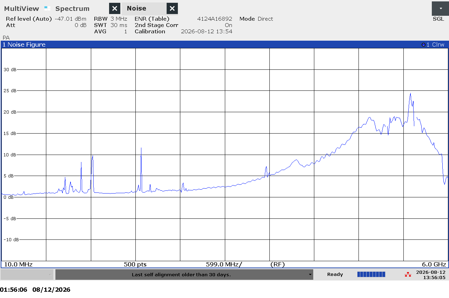The width and height of the screenshot is (449, 298).
Task: Click the 25 dB axis label
Action: tap(10, 91)
